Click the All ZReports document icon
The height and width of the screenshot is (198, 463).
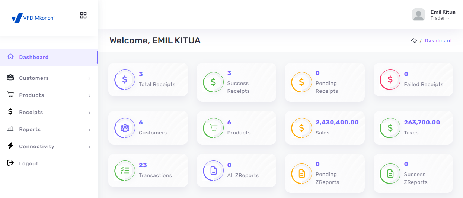(213, 171)
